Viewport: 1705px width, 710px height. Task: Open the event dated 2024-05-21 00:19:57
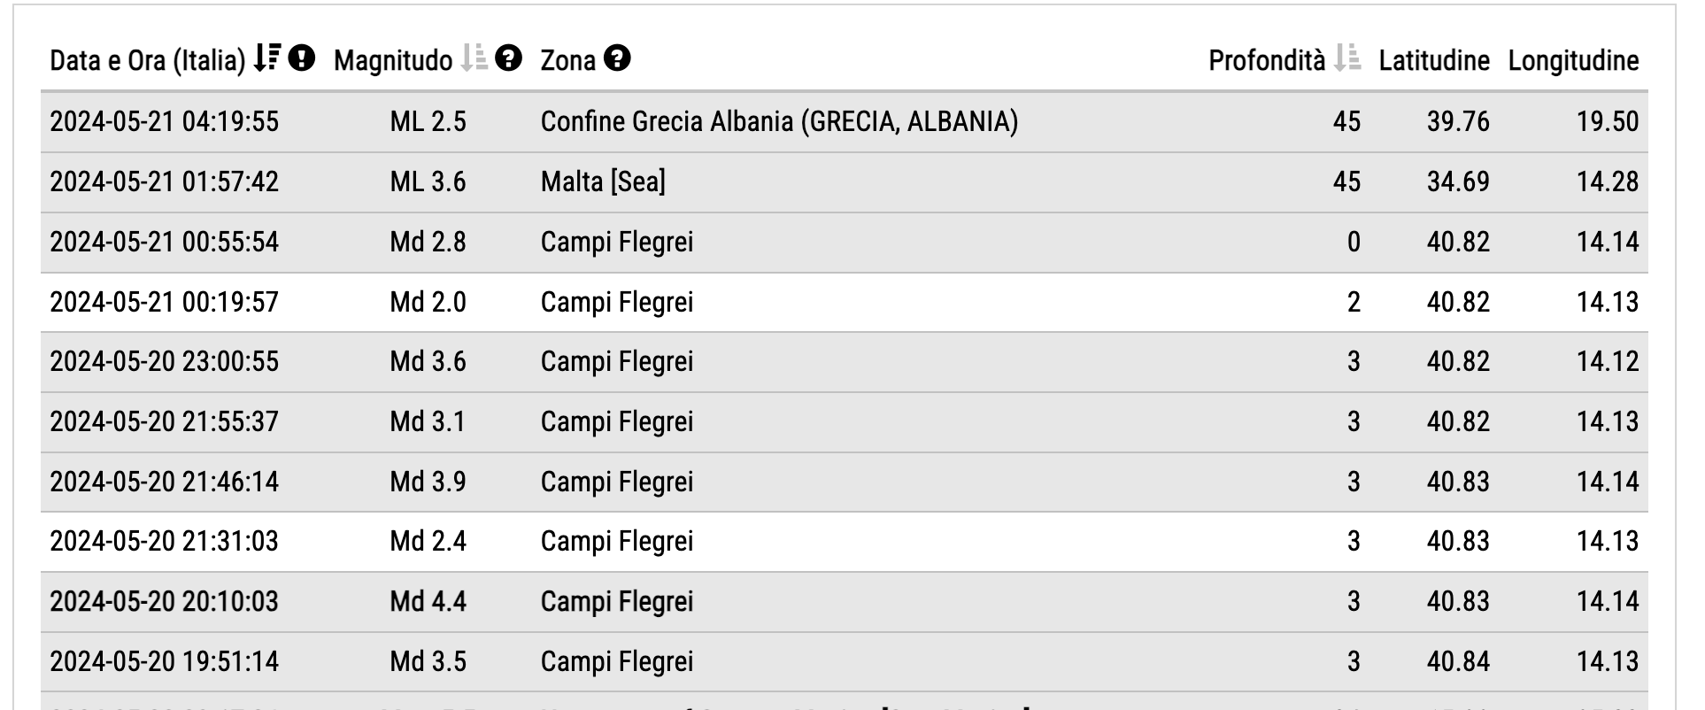click(845, 303)
